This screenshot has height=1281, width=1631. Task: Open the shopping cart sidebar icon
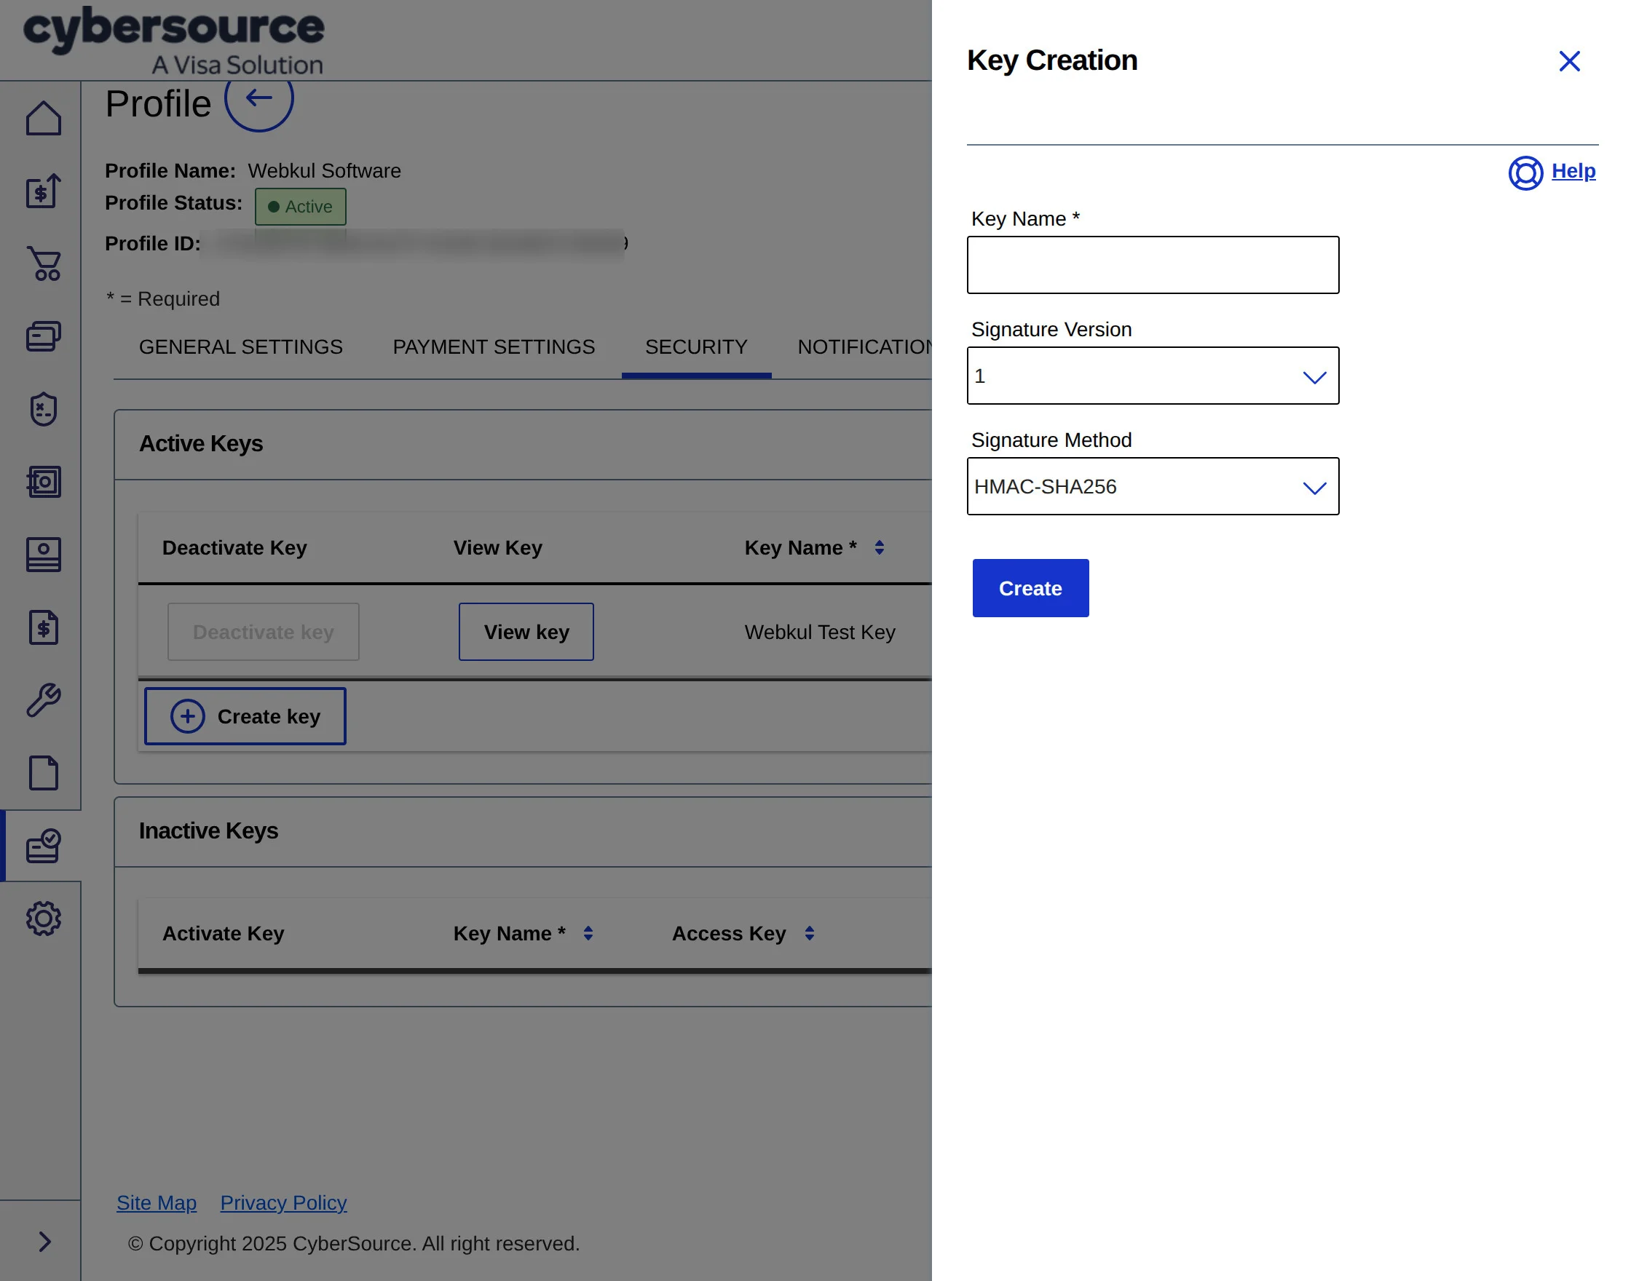44,263
